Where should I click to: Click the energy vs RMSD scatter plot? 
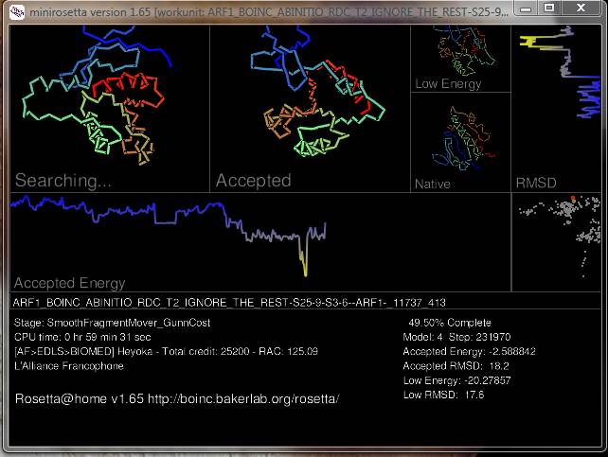point(559,241)
